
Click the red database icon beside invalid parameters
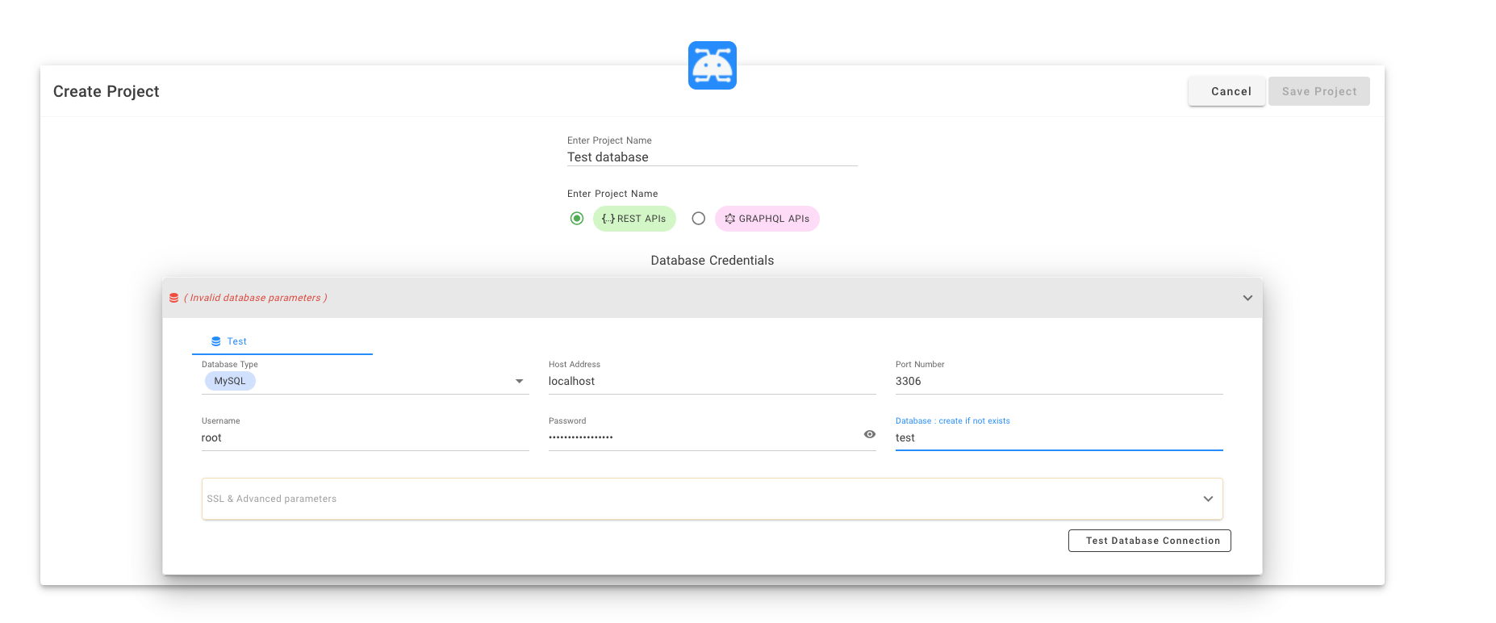click(173, 298)
